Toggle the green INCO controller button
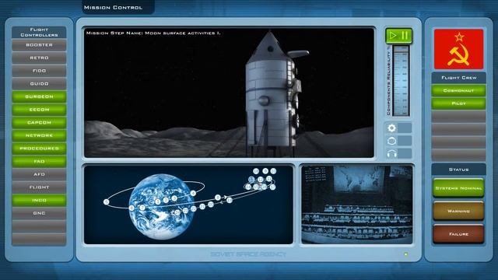This screenshot has height=280, width=498. (39, 201)
